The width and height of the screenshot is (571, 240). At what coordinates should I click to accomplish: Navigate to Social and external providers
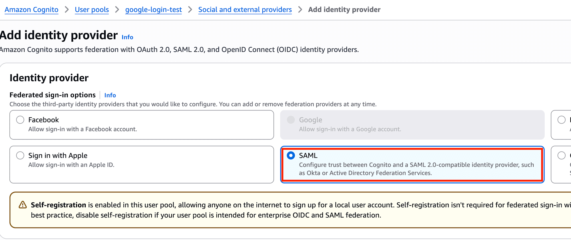coord(245,10)
